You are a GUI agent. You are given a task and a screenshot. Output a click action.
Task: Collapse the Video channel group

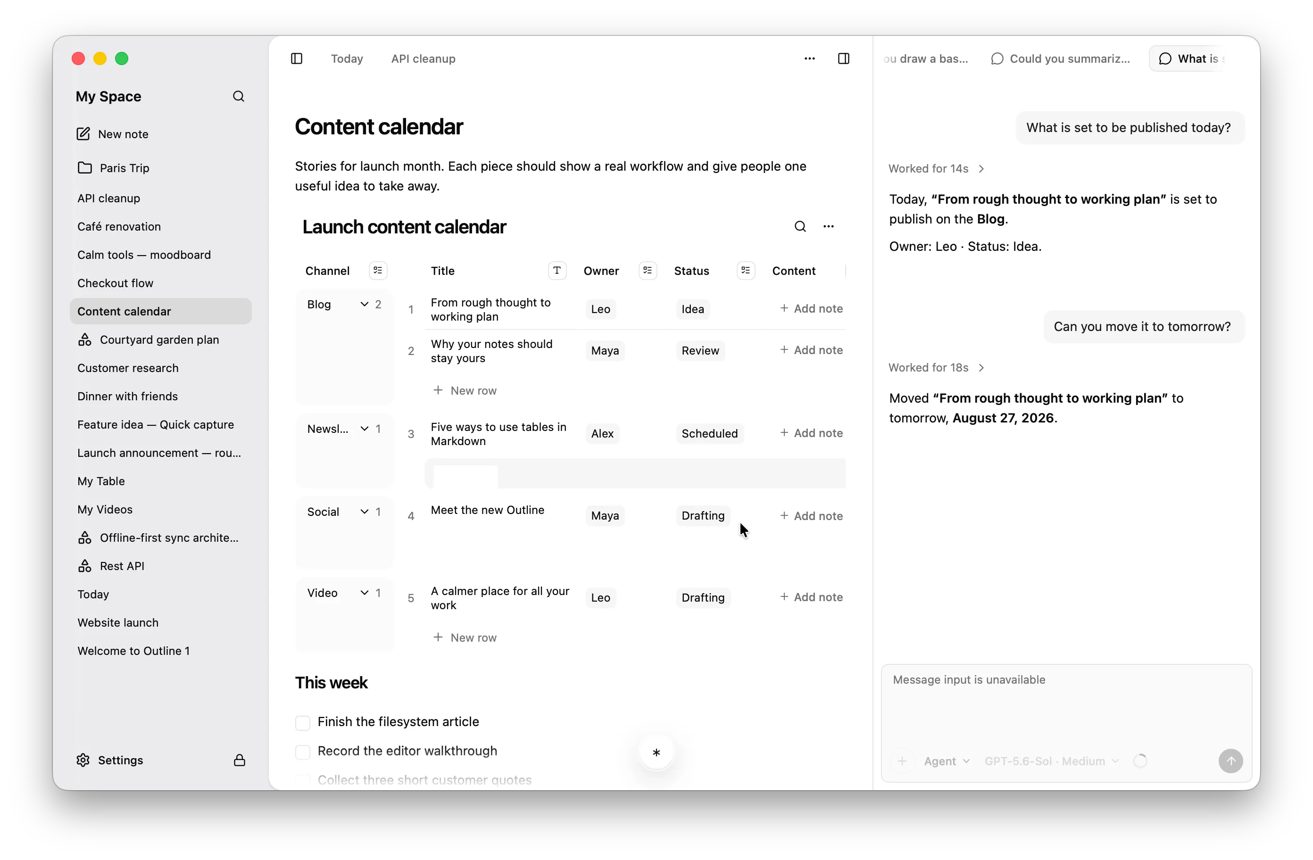364,593
